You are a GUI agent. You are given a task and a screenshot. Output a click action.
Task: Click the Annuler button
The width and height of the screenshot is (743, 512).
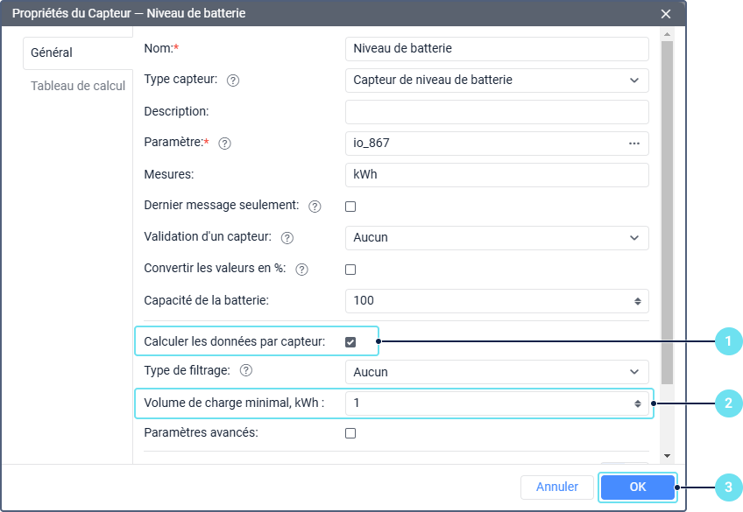pos(557,487)
